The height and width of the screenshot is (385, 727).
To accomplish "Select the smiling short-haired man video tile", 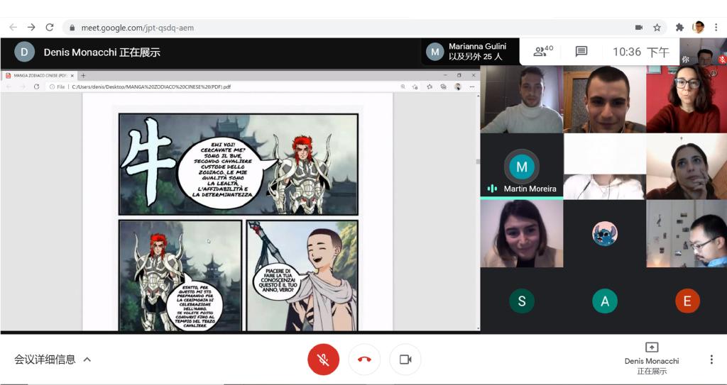I will tap(605, 99).
